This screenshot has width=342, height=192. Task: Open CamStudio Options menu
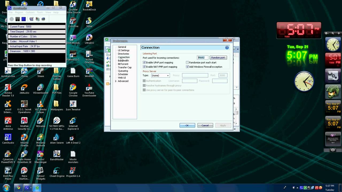(30, 13)
